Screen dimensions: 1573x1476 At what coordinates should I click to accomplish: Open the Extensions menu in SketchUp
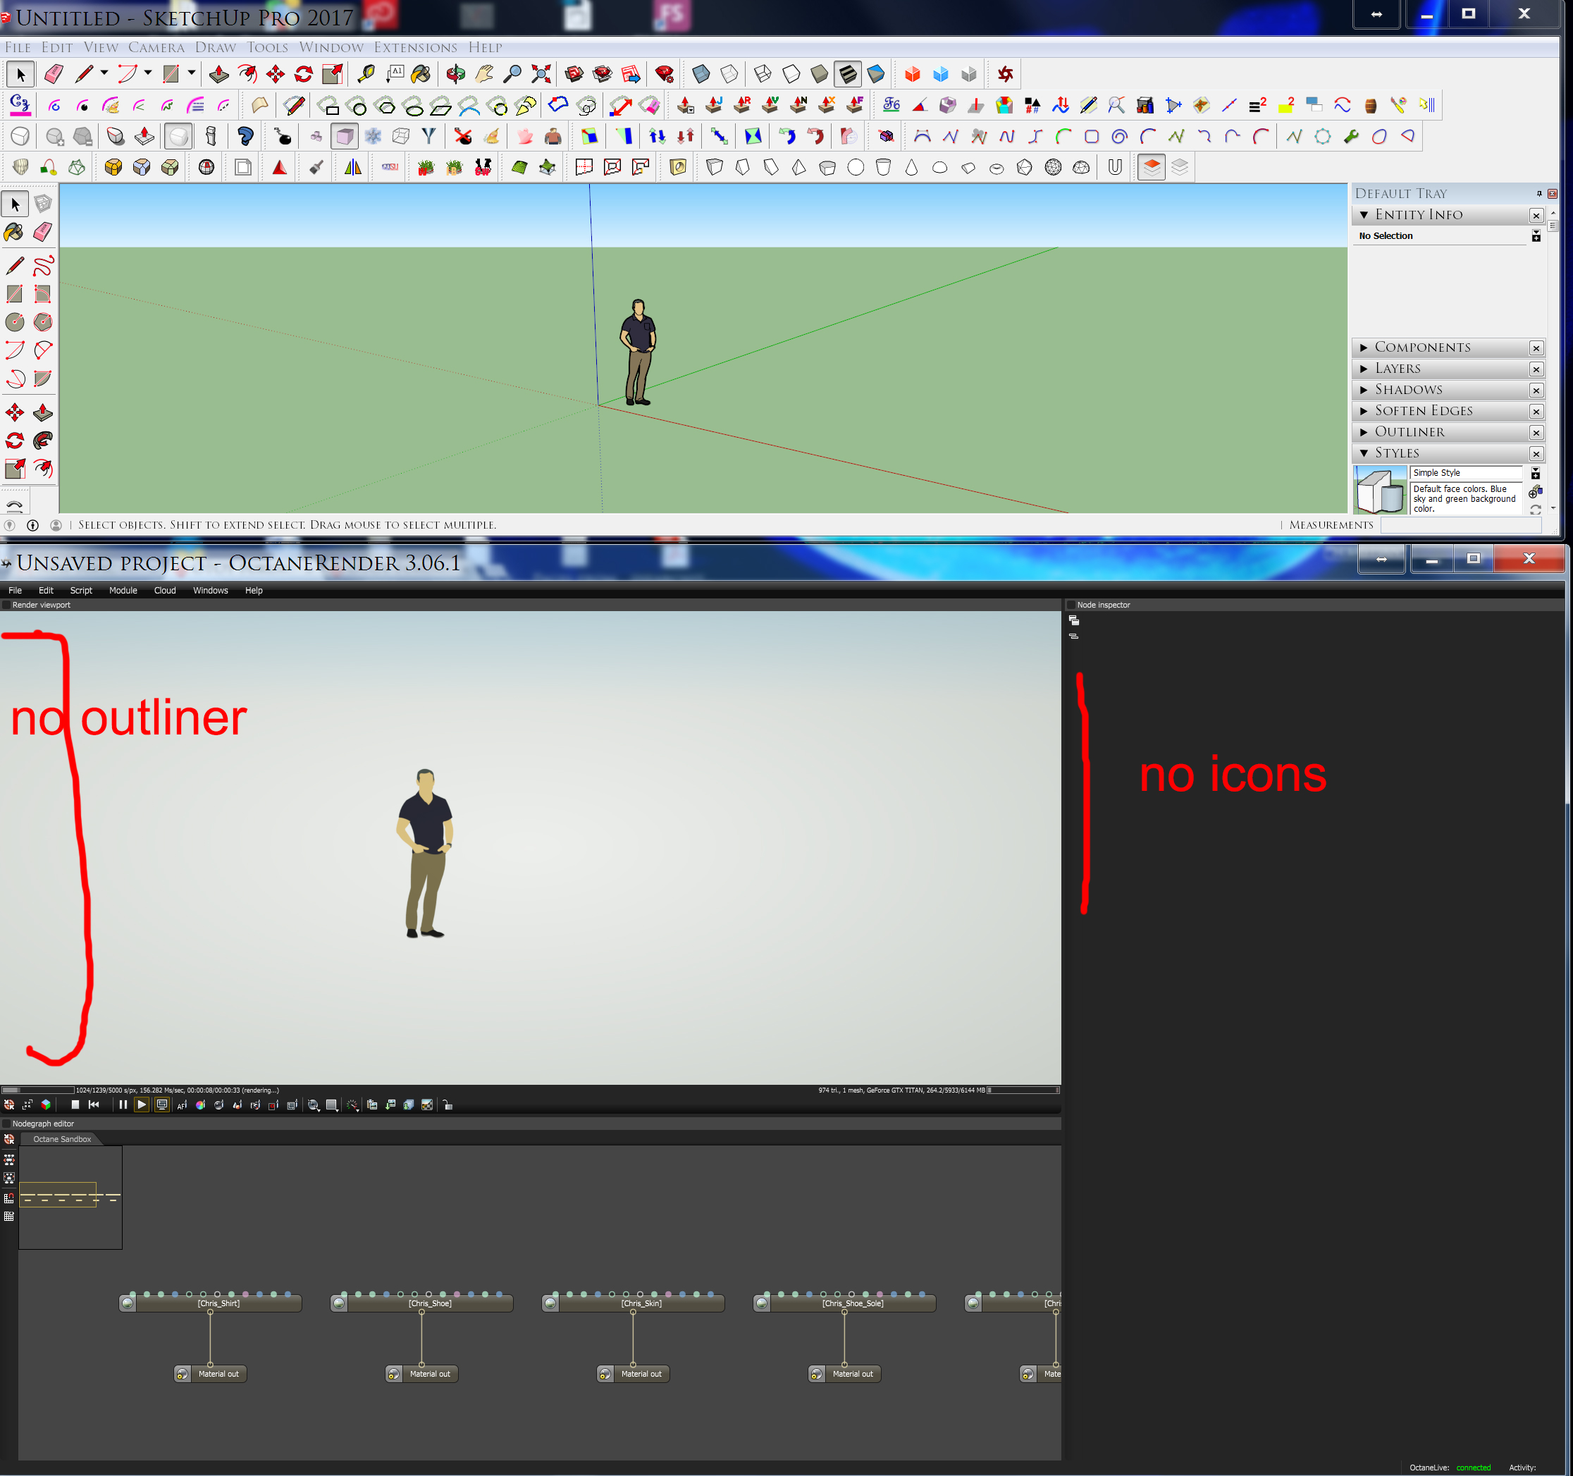(x=415, y=47)
